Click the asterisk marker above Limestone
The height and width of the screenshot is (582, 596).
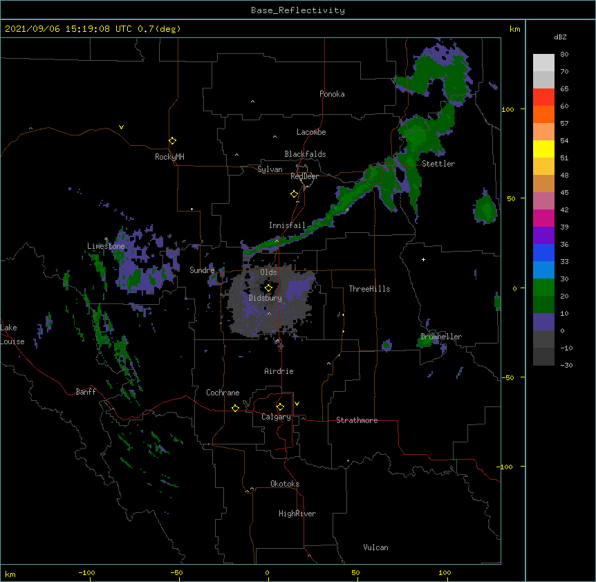click(x=106, y=239)
